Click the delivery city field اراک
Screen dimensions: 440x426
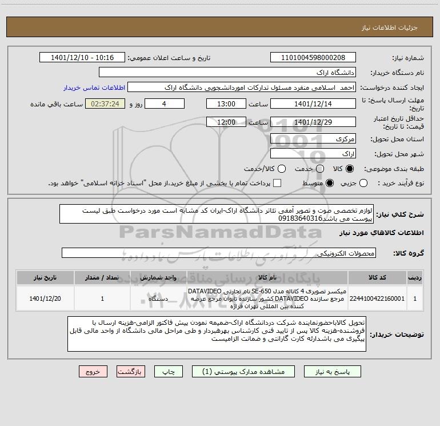[313, 154]
